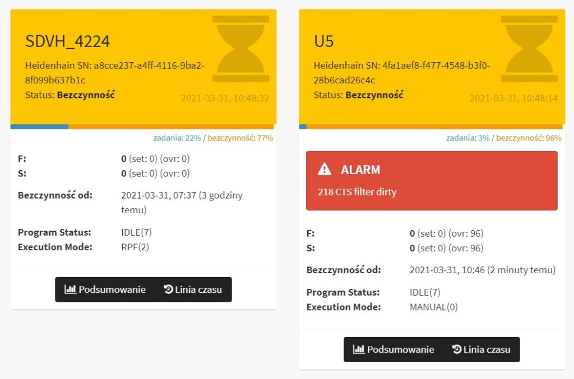Click the zadania: 22% label
This screenshot has width=574, height=379.
177,138
